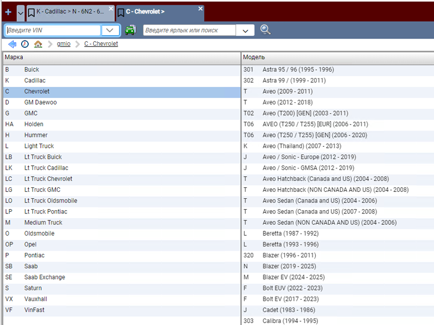Click the magnifying glass search icon
The width and height of the screenshot is (434, 325).
[x=265, y=30]
